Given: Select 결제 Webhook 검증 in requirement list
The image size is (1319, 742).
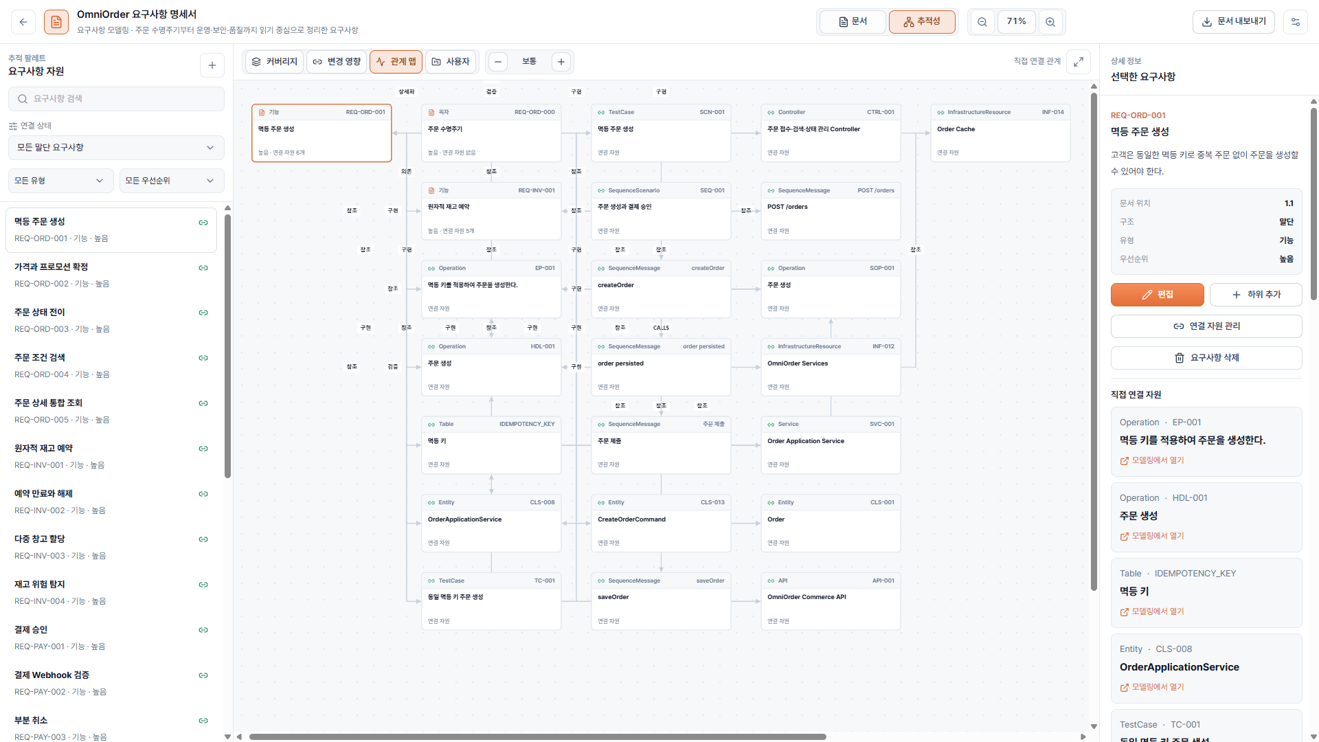Looking at the screenshot, I should (x=111, y=683).
